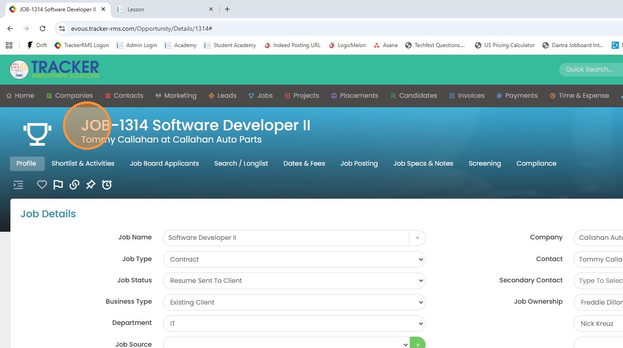Click the green plus button by Job Source

pyautogui.click(x=417, y=344)
